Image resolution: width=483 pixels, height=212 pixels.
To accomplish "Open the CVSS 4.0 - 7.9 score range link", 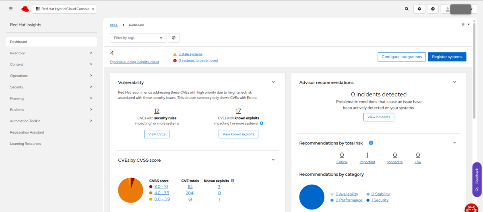I will click(161, 193).
